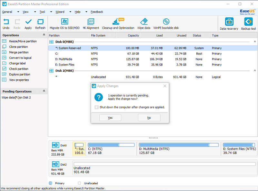This screenshot has width=258, height=191.
Task: Choose Resize/Move partition operation
Action: pos(23,41)
